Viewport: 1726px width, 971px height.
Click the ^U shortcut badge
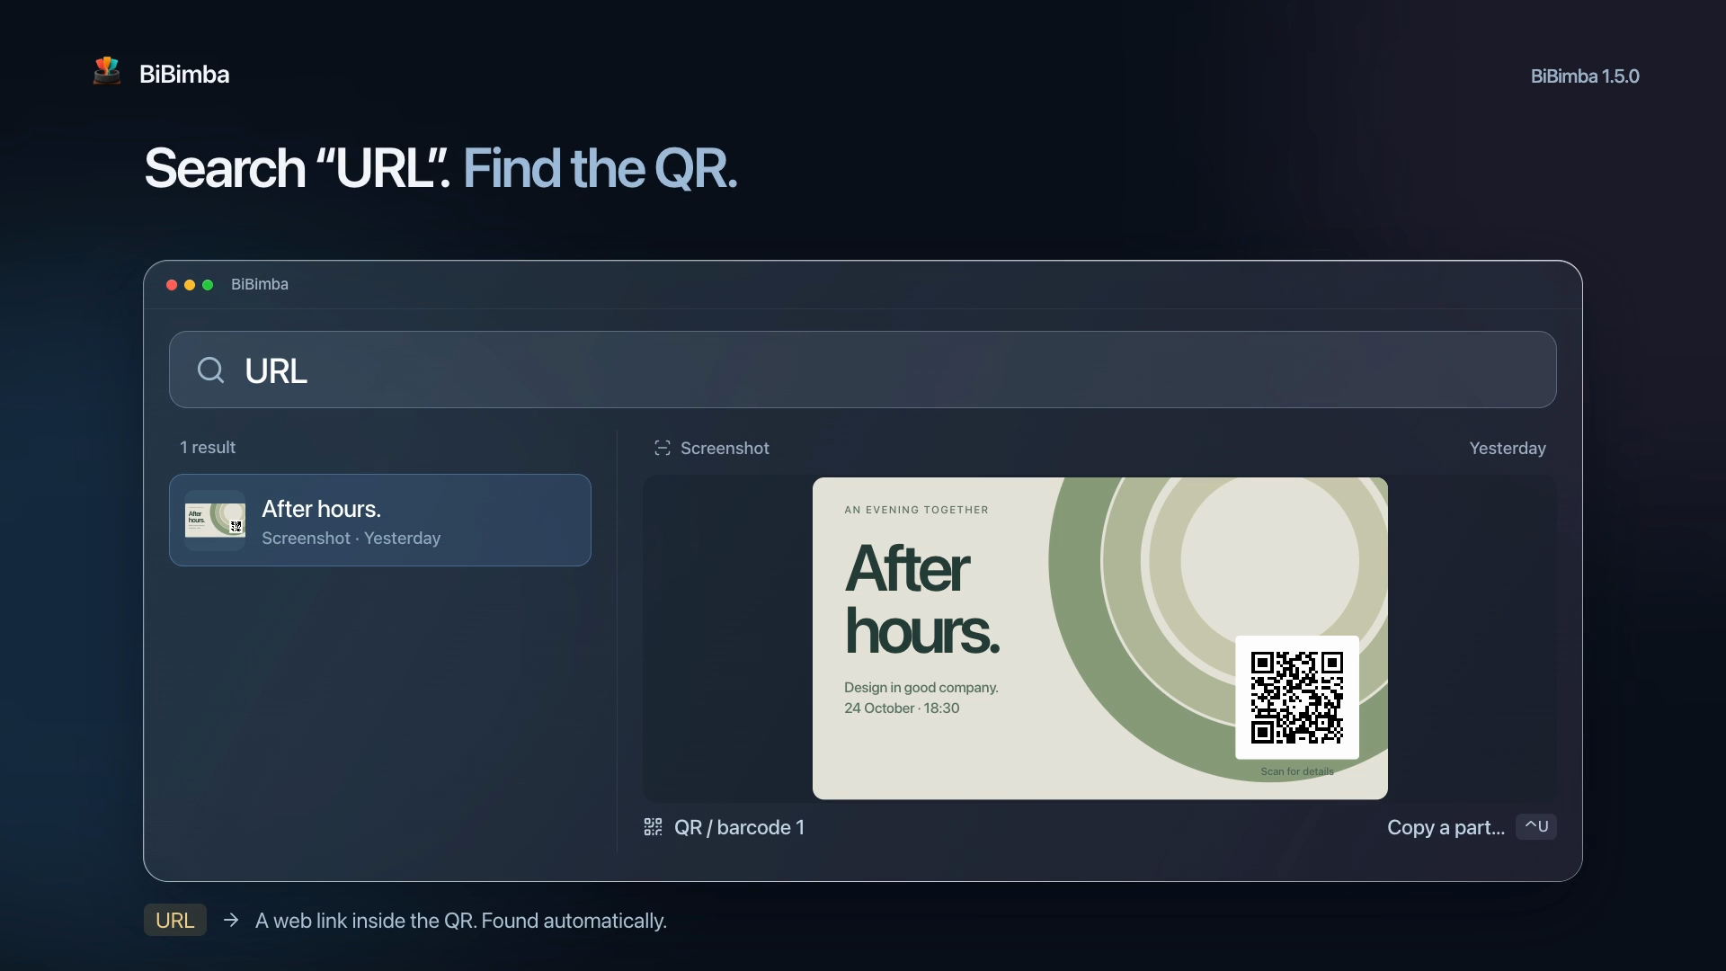[1536, 826]
